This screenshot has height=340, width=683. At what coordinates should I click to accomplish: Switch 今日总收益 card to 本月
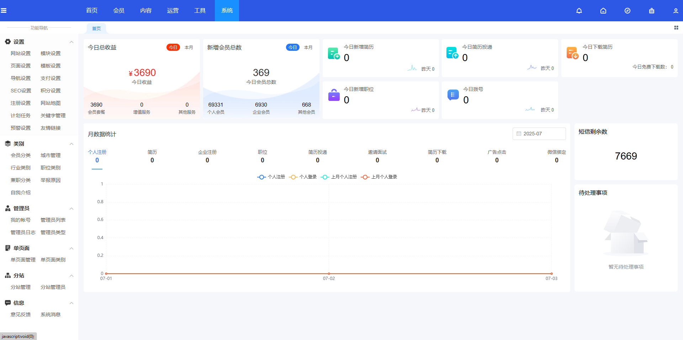pos(189,48)
